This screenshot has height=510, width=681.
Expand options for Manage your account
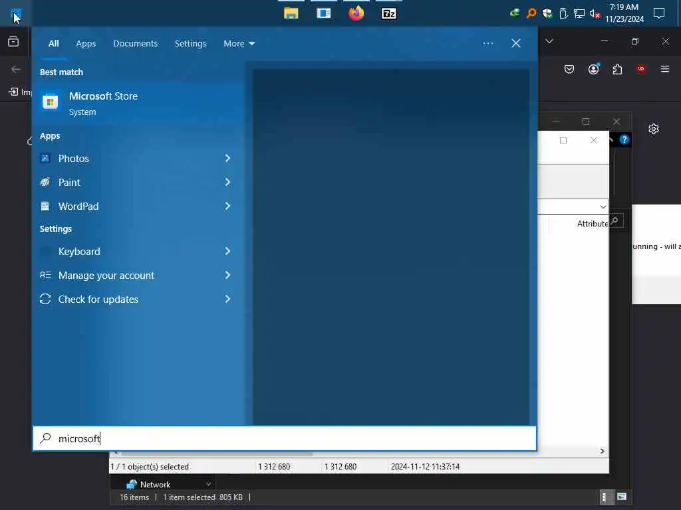pyautogui.click(x=227, y=275)
